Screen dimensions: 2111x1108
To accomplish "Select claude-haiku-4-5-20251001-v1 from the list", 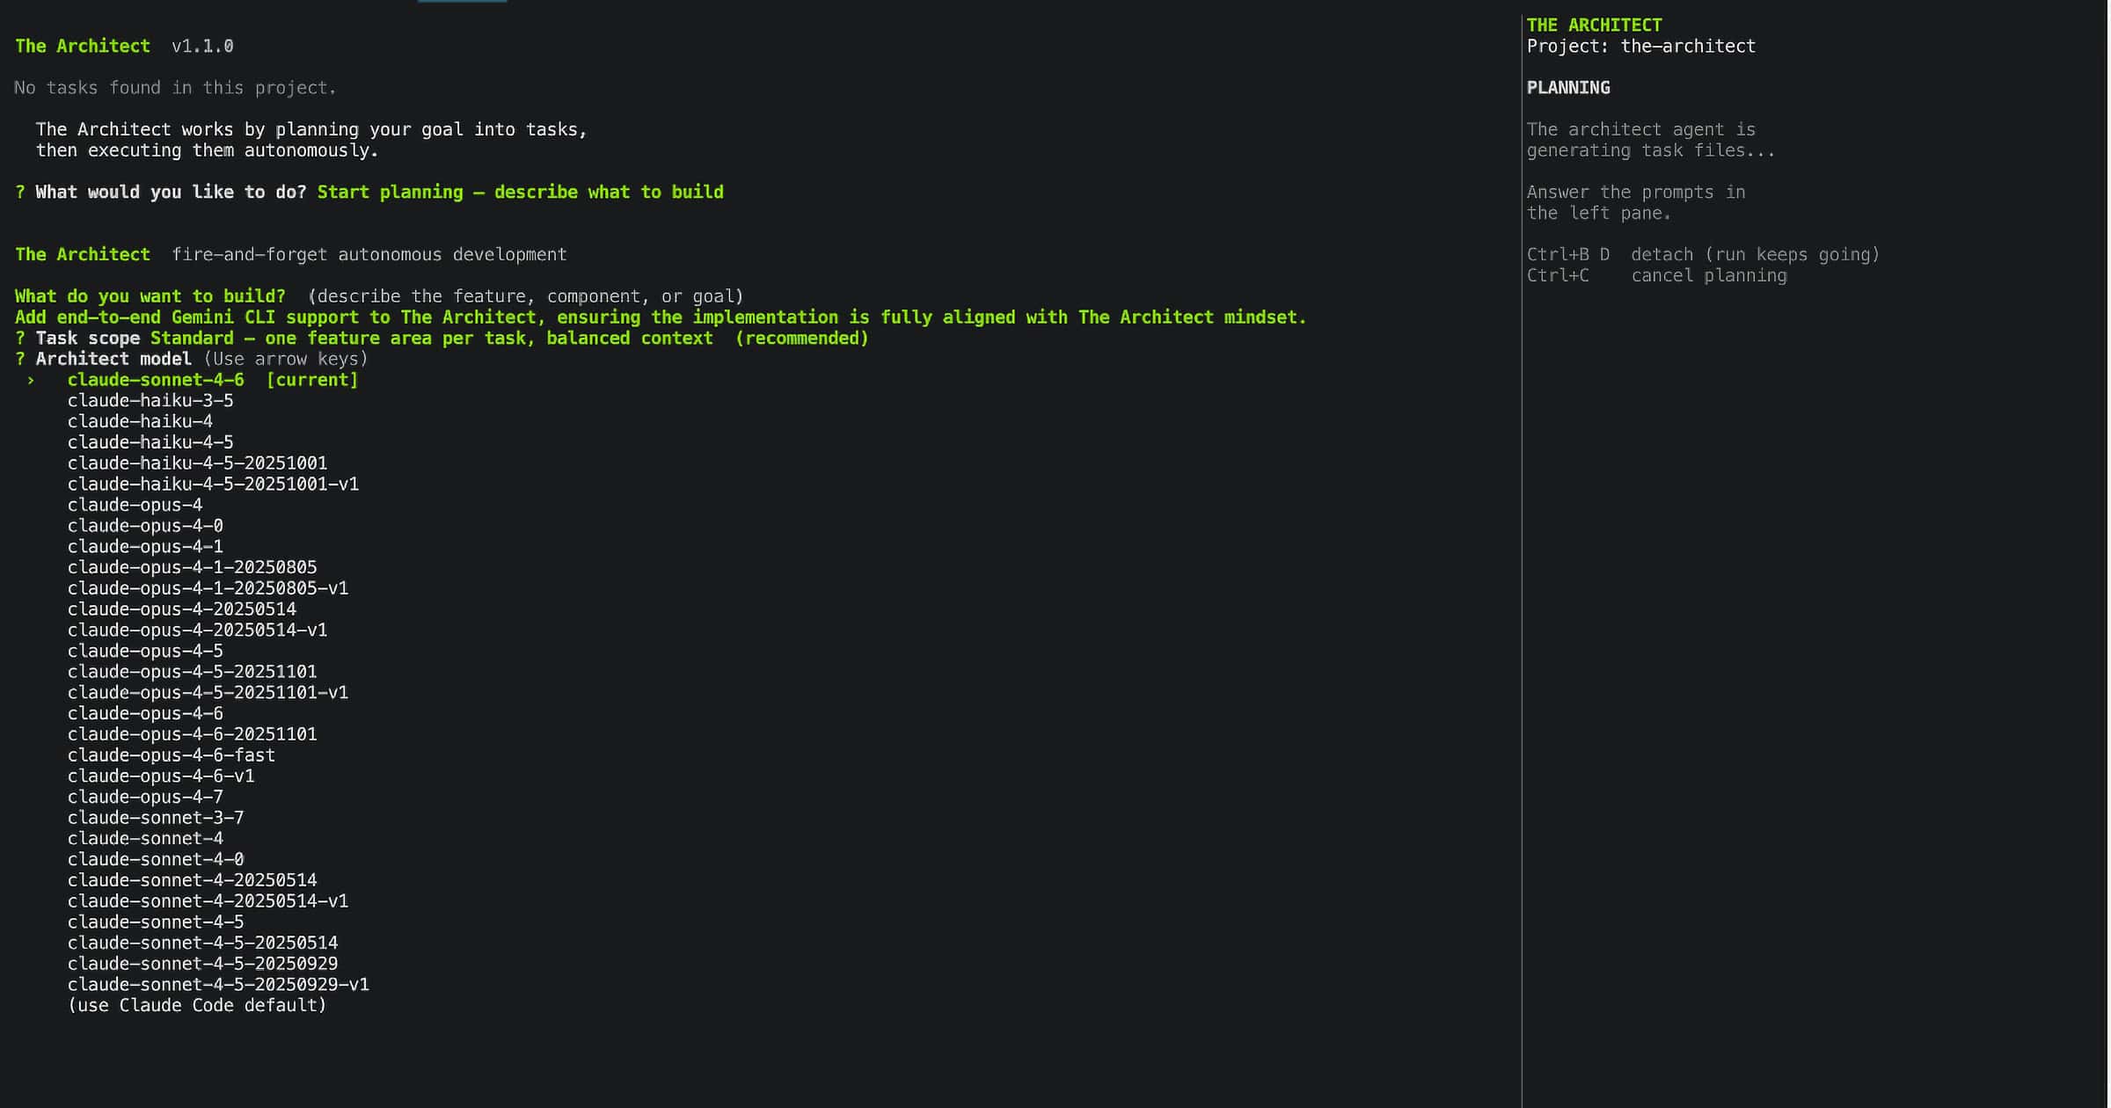I will pyautogui.click(x=213, y=485).
